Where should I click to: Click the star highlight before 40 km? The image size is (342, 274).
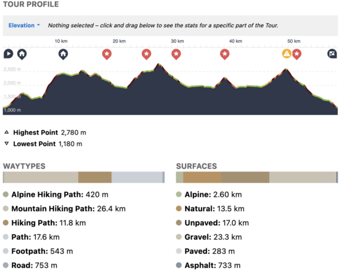(225, 54)
